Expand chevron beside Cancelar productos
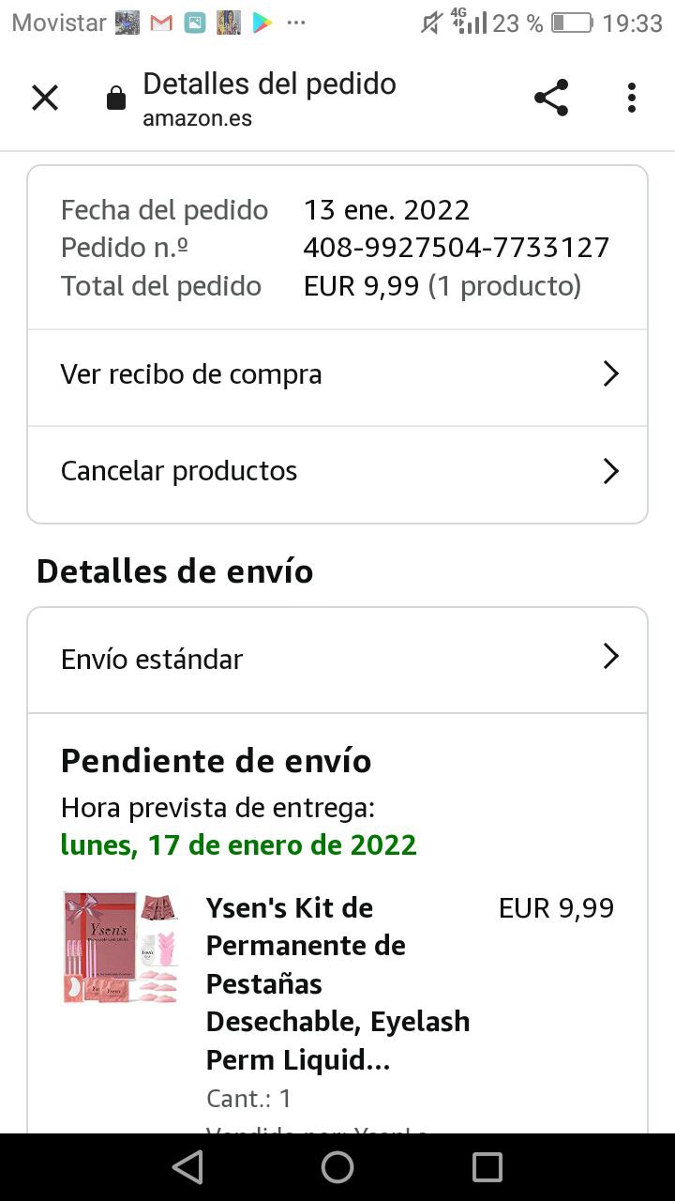675x1201 pixels. pyautogui.click(x=611, y=471)
